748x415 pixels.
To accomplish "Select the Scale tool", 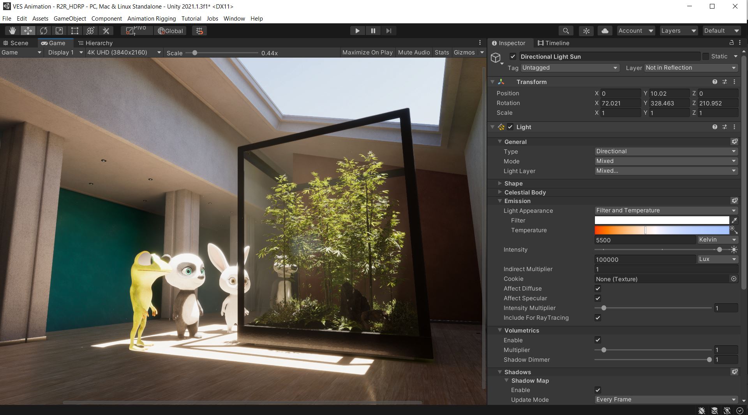I will tap(59, 30).
